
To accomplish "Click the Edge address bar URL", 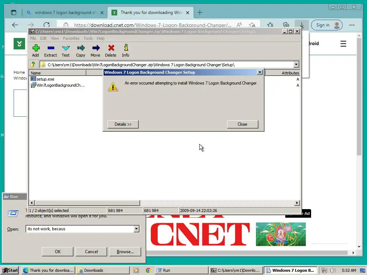I will [x=153, y=25].
